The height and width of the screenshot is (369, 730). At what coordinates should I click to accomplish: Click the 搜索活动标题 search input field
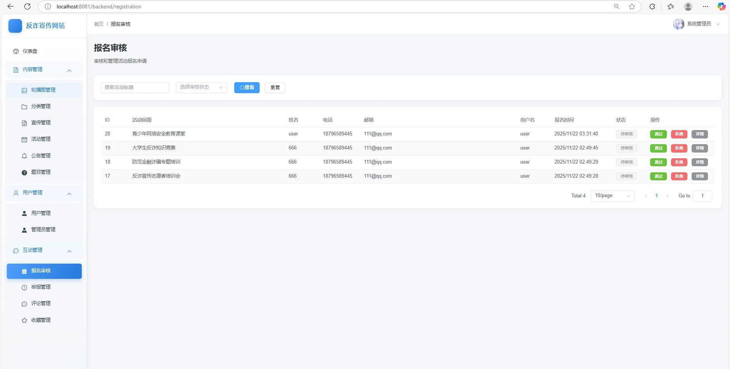click(x=135, y=87)
